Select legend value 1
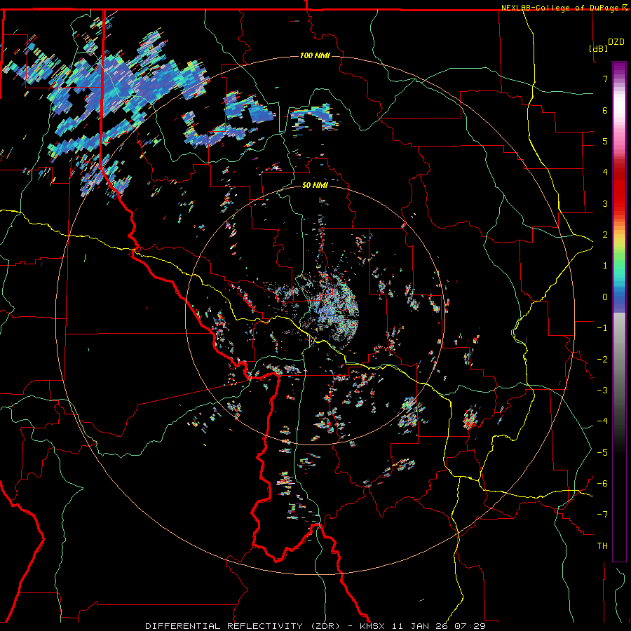 (x=605, y=266)
